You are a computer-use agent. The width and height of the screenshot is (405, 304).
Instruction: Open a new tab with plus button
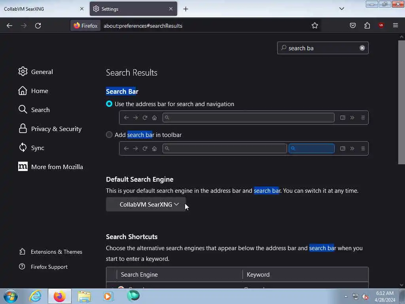tap(186, 9)
